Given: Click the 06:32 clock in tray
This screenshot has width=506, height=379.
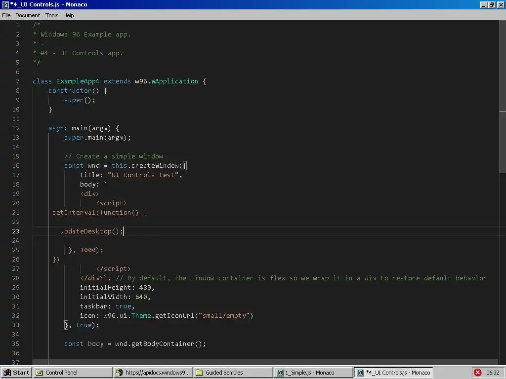Looking at the screenshot, I should [x=493, y=373].
